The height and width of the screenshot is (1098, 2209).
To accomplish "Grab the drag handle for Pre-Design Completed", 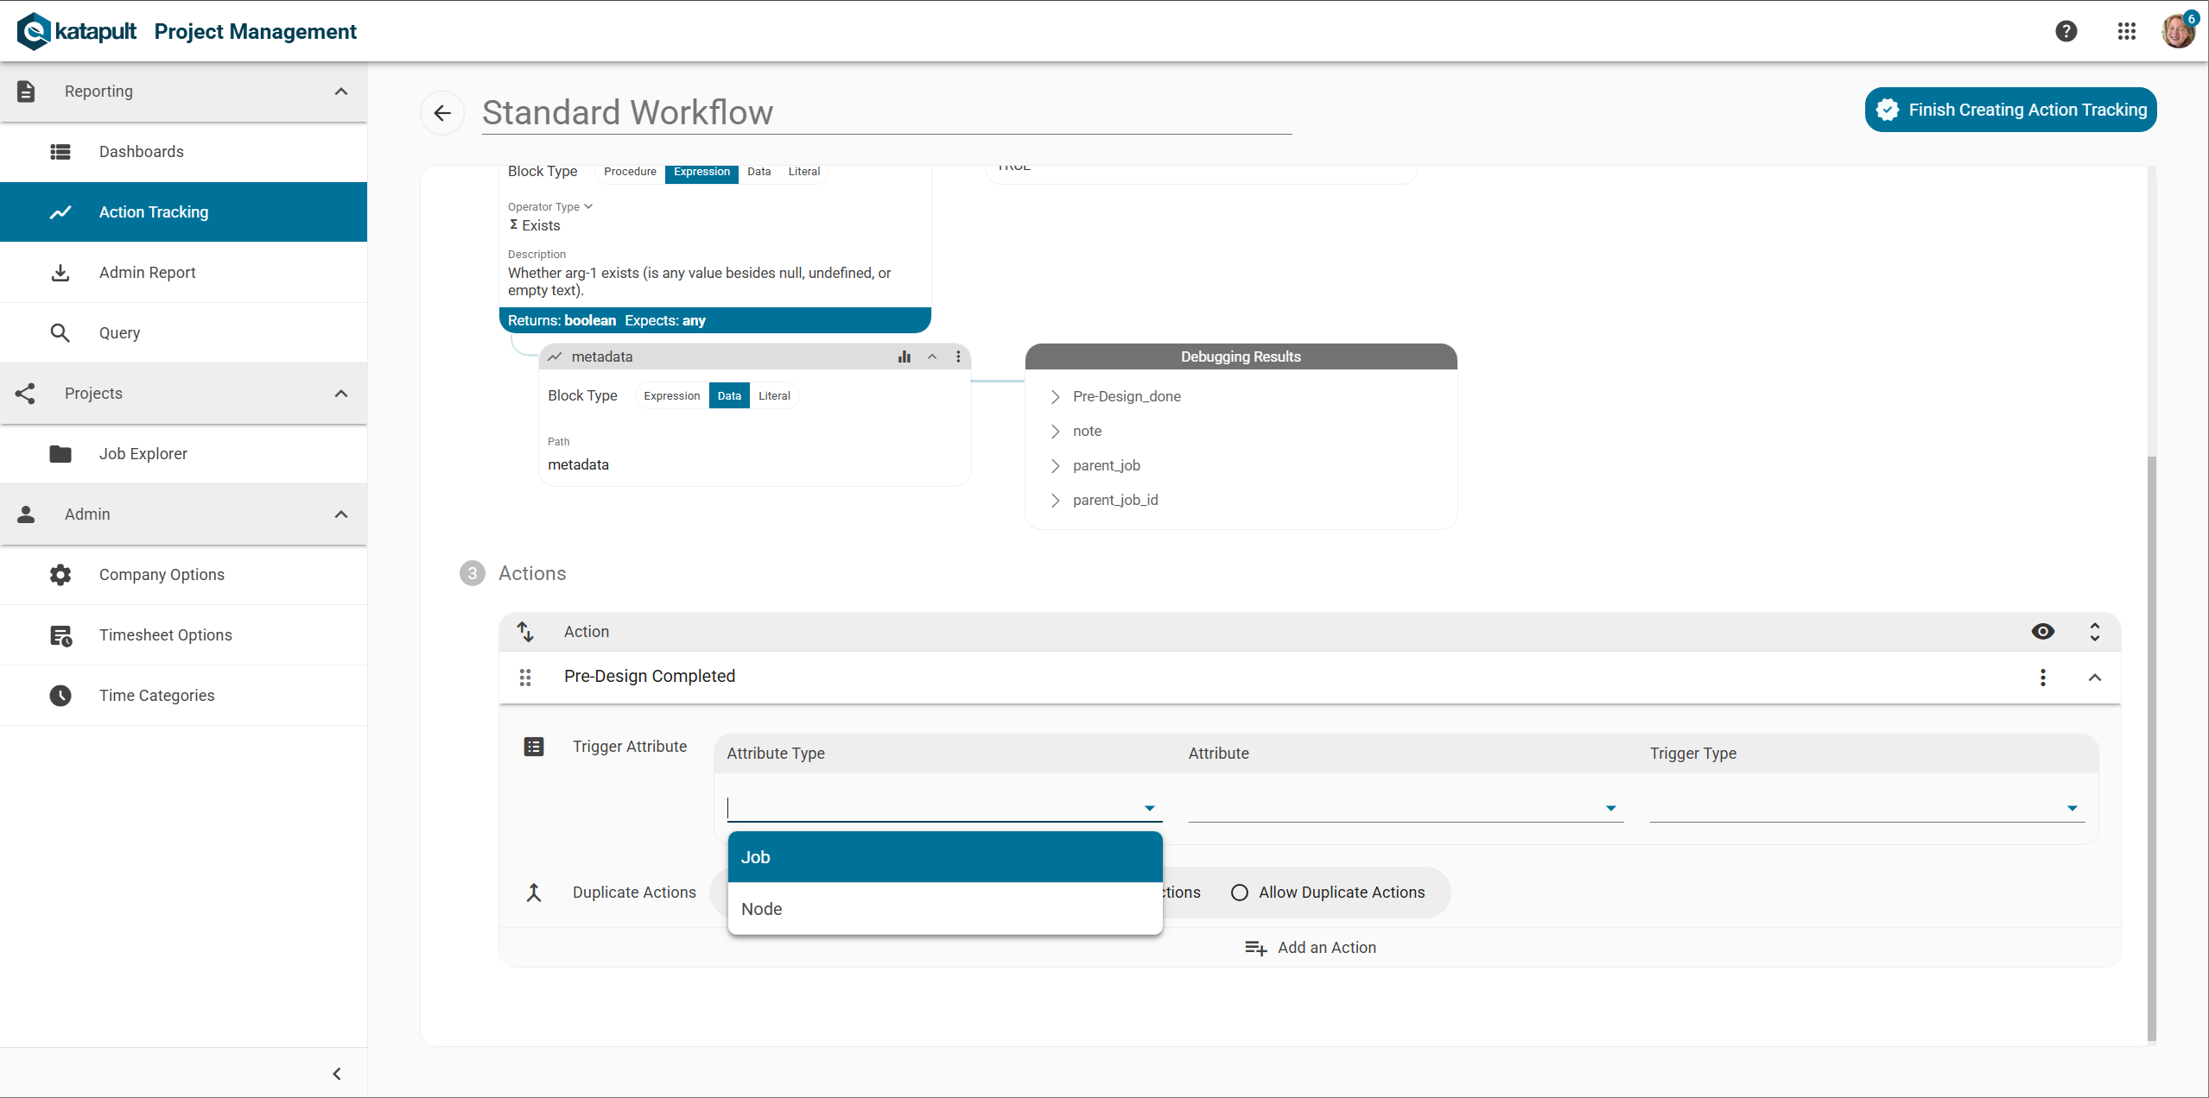I will pyautogui.click(x=525, y=677).
